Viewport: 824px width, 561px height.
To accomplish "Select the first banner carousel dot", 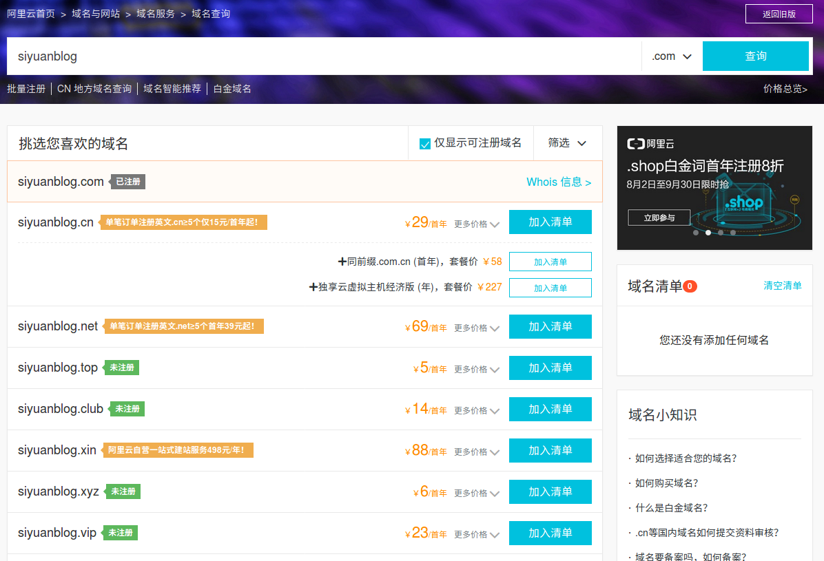I will tap(696, 233).
